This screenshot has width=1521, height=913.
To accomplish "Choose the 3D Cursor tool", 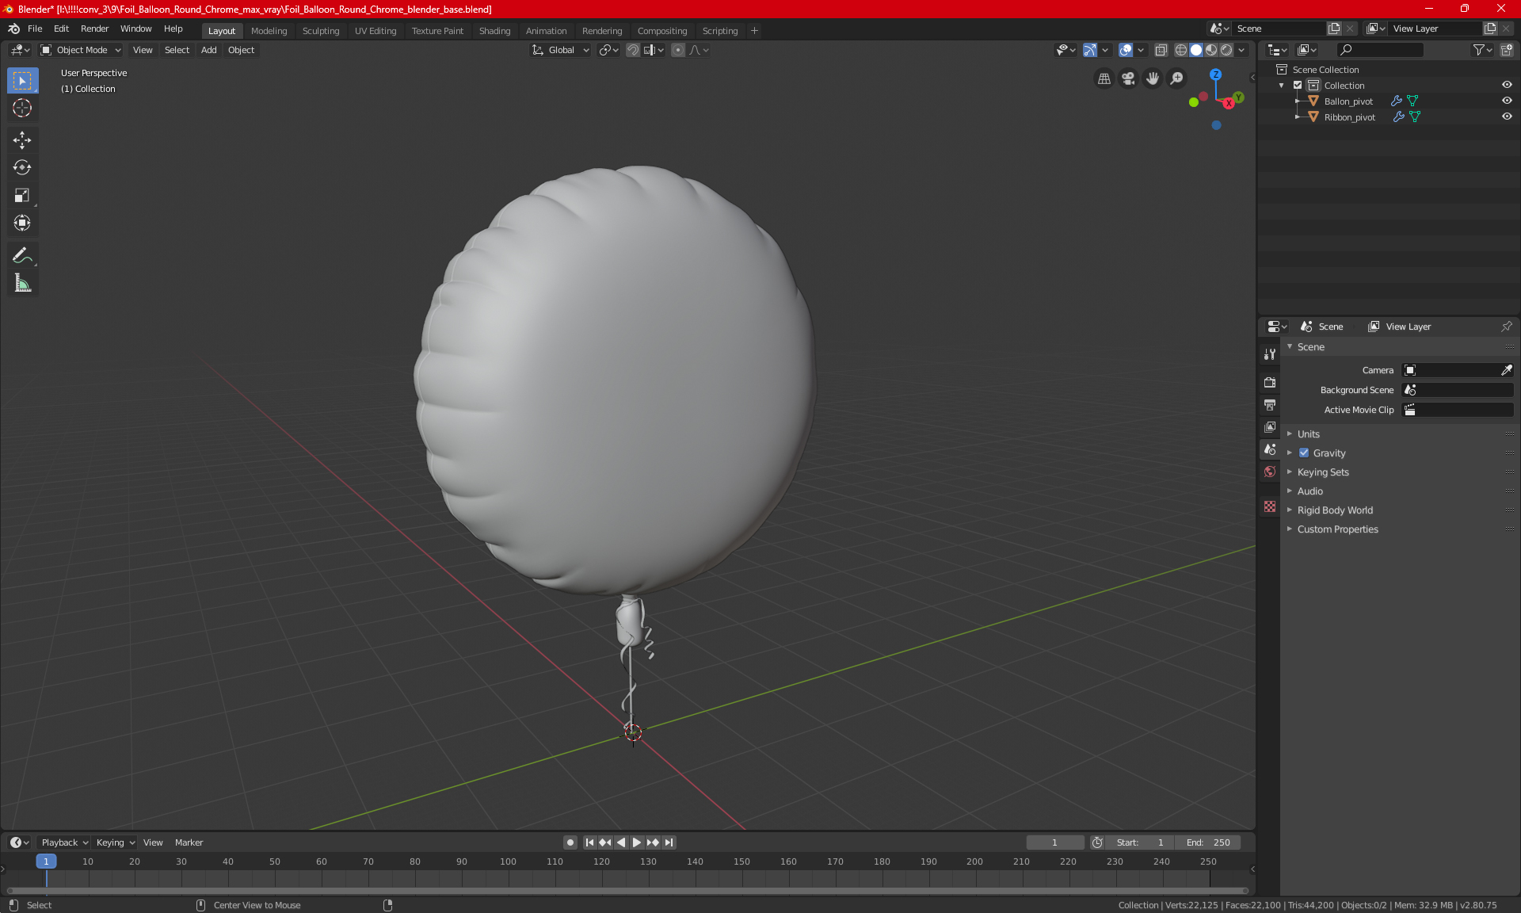I will [22, 109].
